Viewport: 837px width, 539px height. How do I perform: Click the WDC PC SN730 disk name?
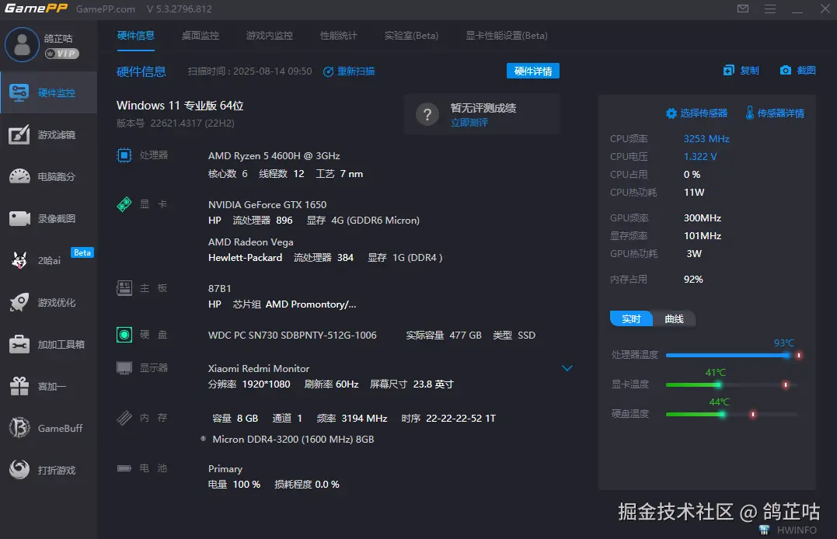pyautogui.click(x=292, y=336)
